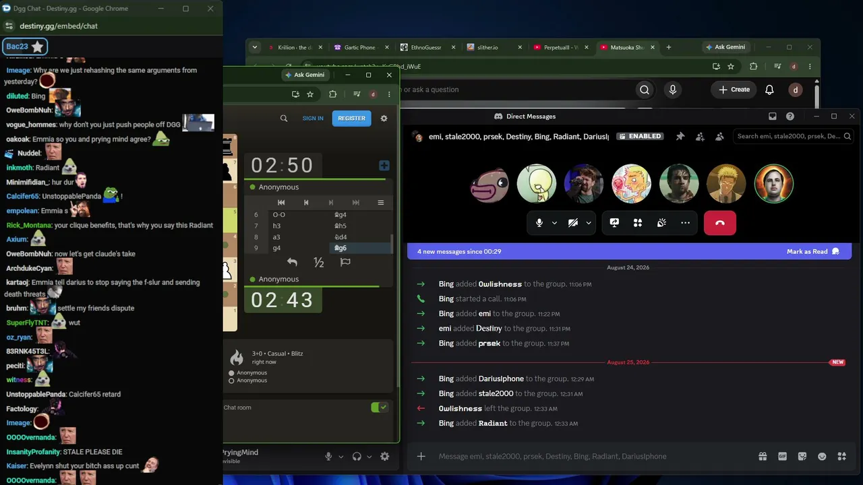Open pinned messages in the Discord group
The height and width of the screenshot is (485, 863).
coord(680,136)
